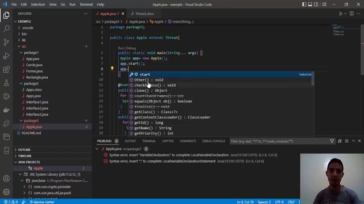
Task: Choose getName() : String in suggestions
Action: coord(220,128)
